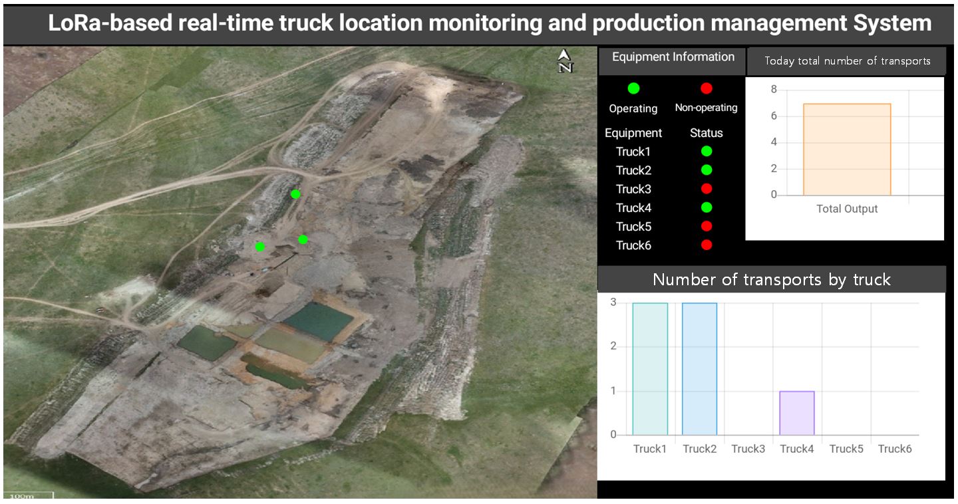Click the Number of transports by truck header
This screenshot has width=958, height=504.
(x=771, y=280)
